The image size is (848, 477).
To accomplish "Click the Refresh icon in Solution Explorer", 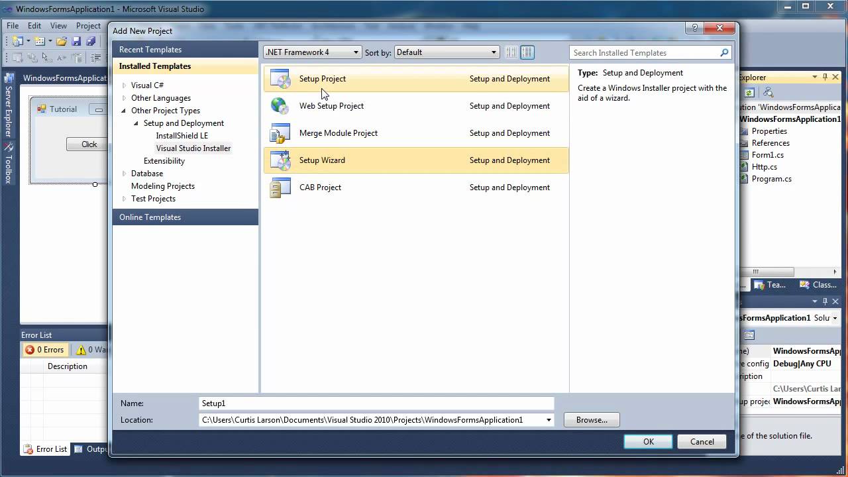I will coord(749,93).
